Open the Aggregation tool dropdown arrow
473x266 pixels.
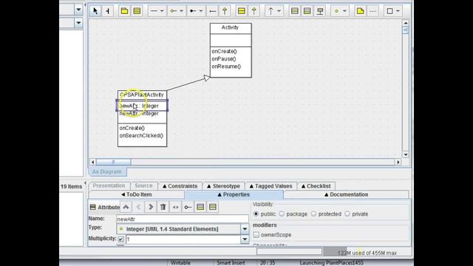(x=181, y=11)
